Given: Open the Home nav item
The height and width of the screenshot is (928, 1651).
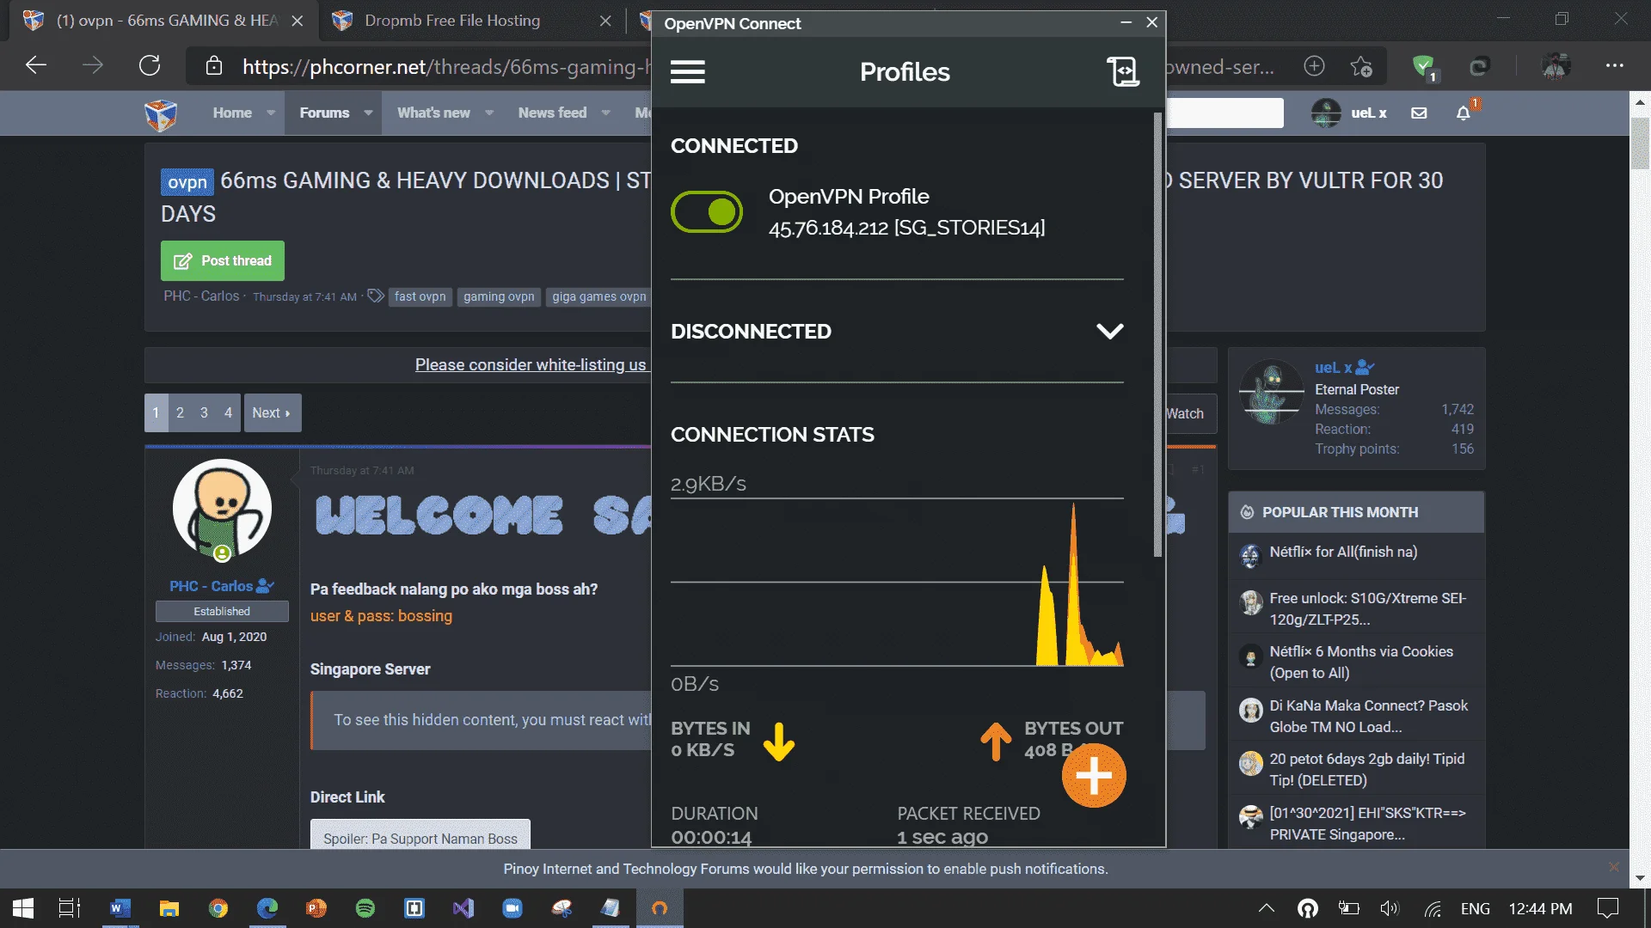Looking at the screenshot, I should (x=232, y=113).
